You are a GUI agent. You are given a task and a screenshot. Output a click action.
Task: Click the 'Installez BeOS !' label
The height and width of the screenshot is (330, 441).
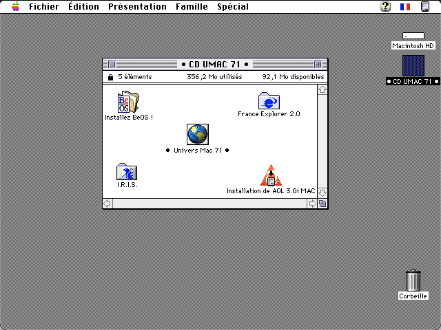(x=129, y=118)
